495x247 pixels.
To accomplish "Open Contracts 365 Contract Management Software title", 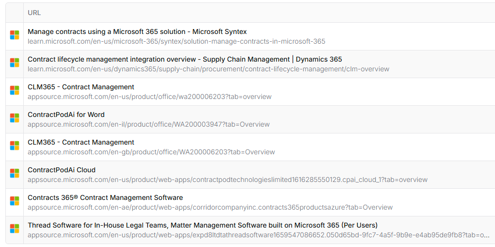I will [105, 198].
